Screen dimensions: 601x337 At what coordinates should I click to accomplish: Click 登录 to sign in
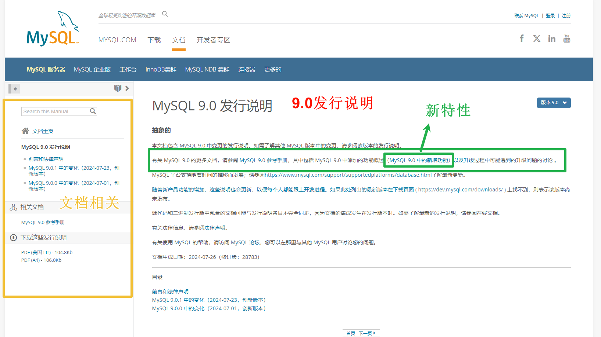[x=550, y=15]
